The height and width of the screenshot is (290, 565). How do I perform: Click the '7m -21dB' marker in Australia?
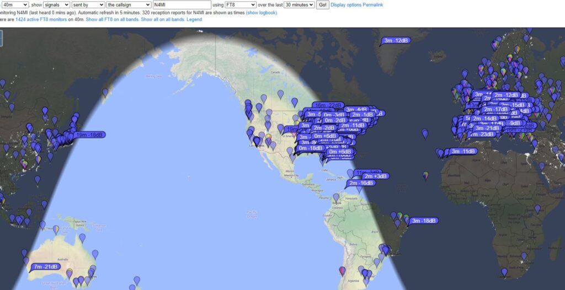point(45,267)
